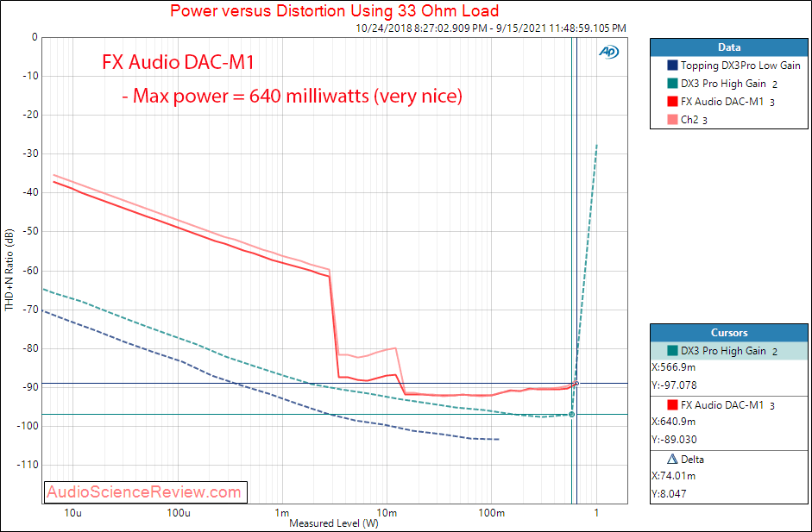Select FX Audio DAC-M1 cursor row
This screenshot has width=812, height=532.
click(x=728, y=405)
